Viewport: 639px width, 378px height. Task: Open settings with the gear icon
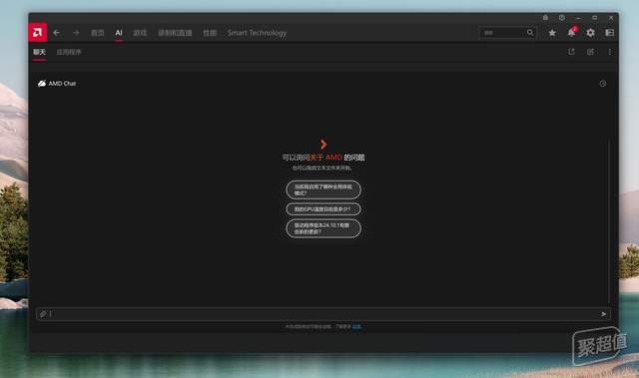tap(590, 33)
